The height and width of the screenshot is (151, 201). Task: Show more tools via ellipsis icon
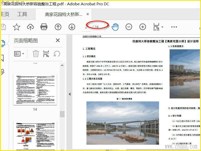[x=174, y=27]
